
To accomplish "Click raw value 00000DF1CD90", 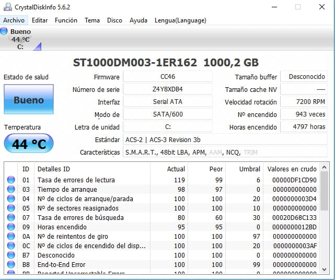I will [294, 180].
